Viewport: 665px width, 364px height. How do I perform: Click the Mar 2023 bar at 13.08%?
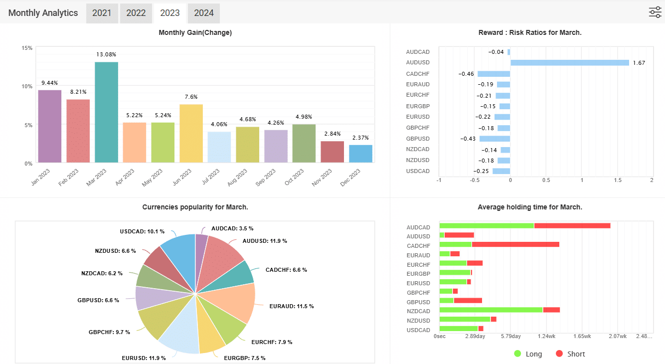(x=106, y=112)
